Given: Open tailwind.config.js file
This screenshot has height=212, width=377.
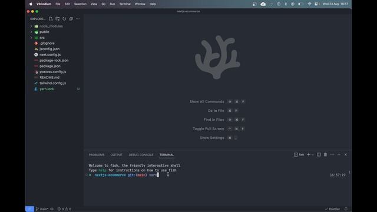Looking at the screenshot, I should (52, 83).
